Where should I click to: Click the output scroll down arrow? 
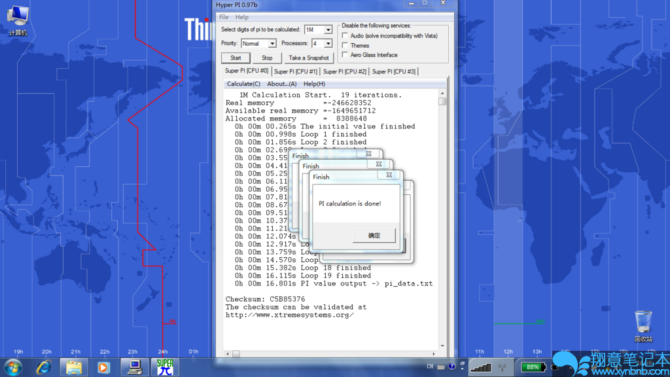coord(442,346)
